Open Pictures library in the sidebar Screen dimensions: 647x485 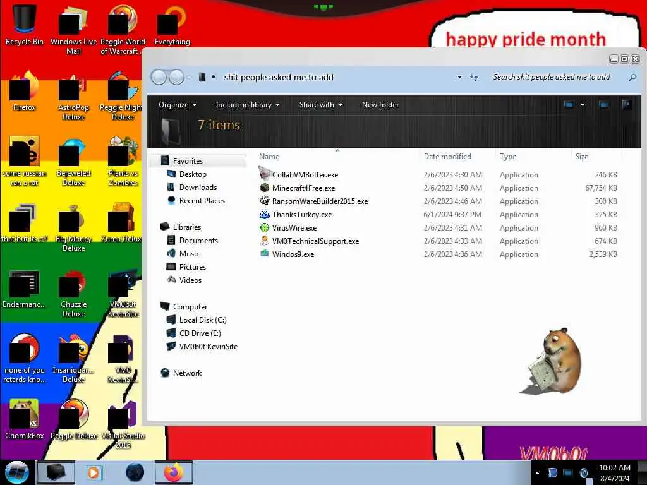192,267
